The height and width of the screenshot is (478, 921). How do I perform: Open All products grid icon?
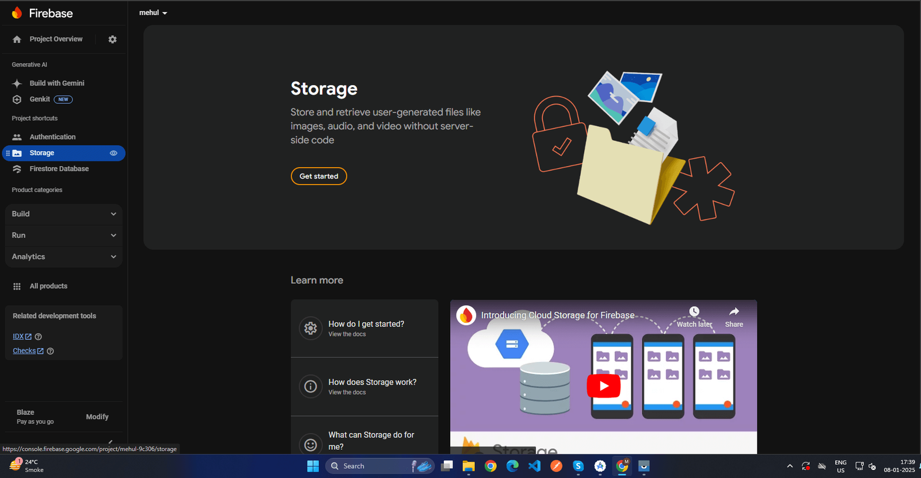(17, 286)
